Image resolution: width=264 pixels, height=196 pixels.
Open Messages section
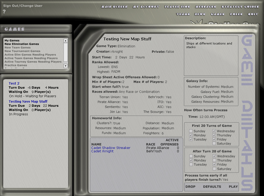pos(205,7)
